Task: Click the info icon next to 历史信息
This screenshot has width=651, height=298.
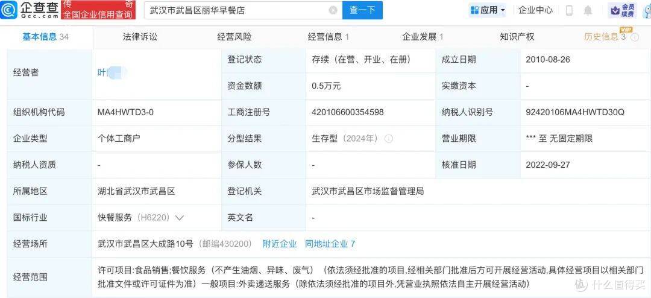Action: click(x=635, y=37)
